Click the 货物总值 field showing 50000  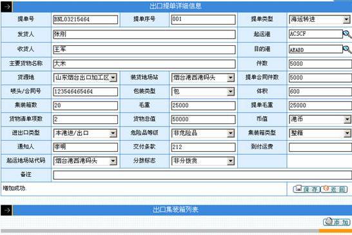[203, 119]
